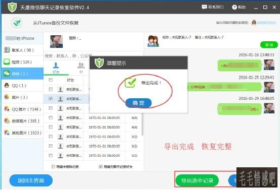The height and width of the screenshot is (190, 280).
Task: Click avatar next to 2016-01-29 16:48:05 message
Action: click(x=269, y=108)
